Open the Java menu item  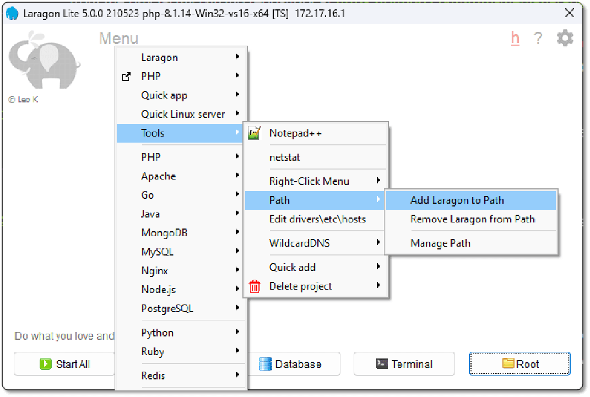(181, 214)
